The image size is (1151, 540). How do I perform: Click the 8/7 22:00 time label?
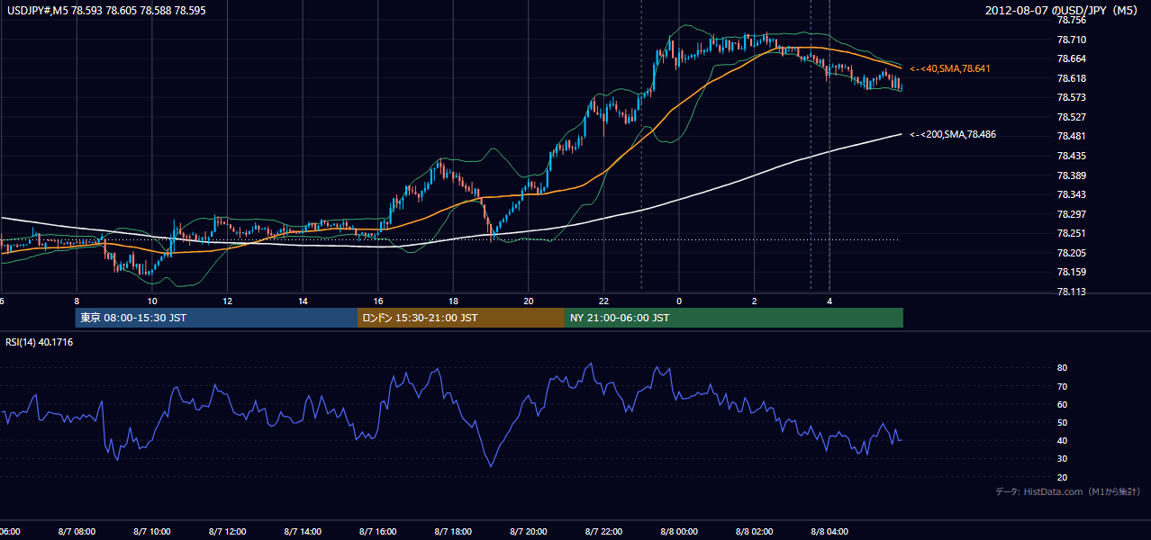point(603,531)
